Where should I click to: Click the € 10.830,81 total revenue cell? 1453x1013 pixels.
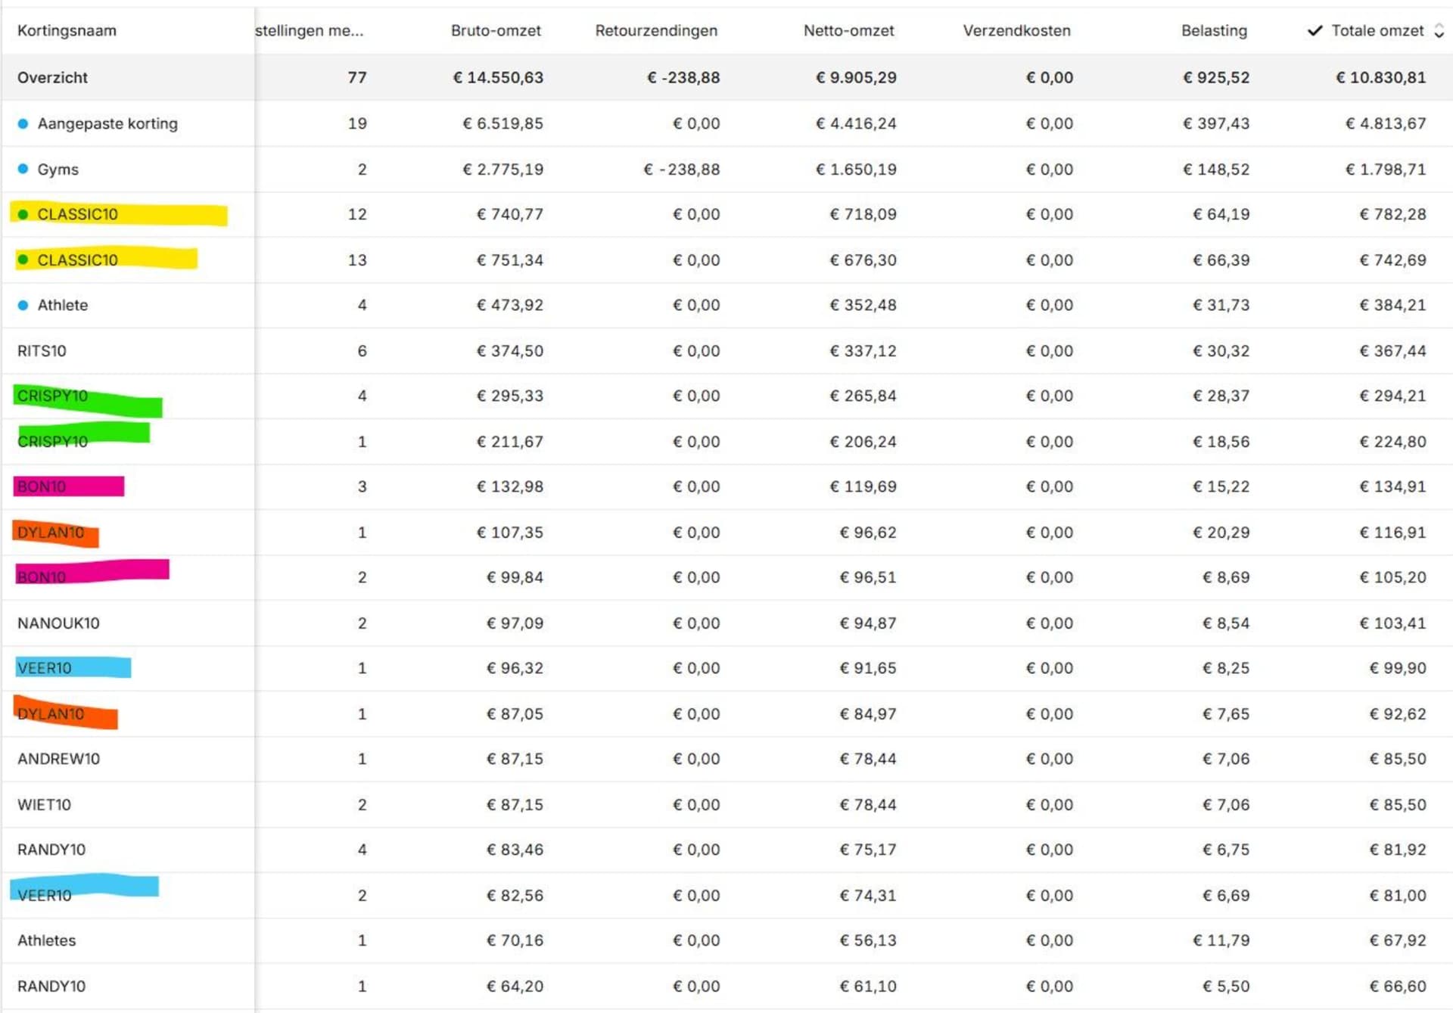[x=1380, y=77]
